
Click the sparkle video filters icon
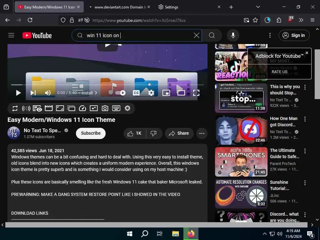[94, 108]
